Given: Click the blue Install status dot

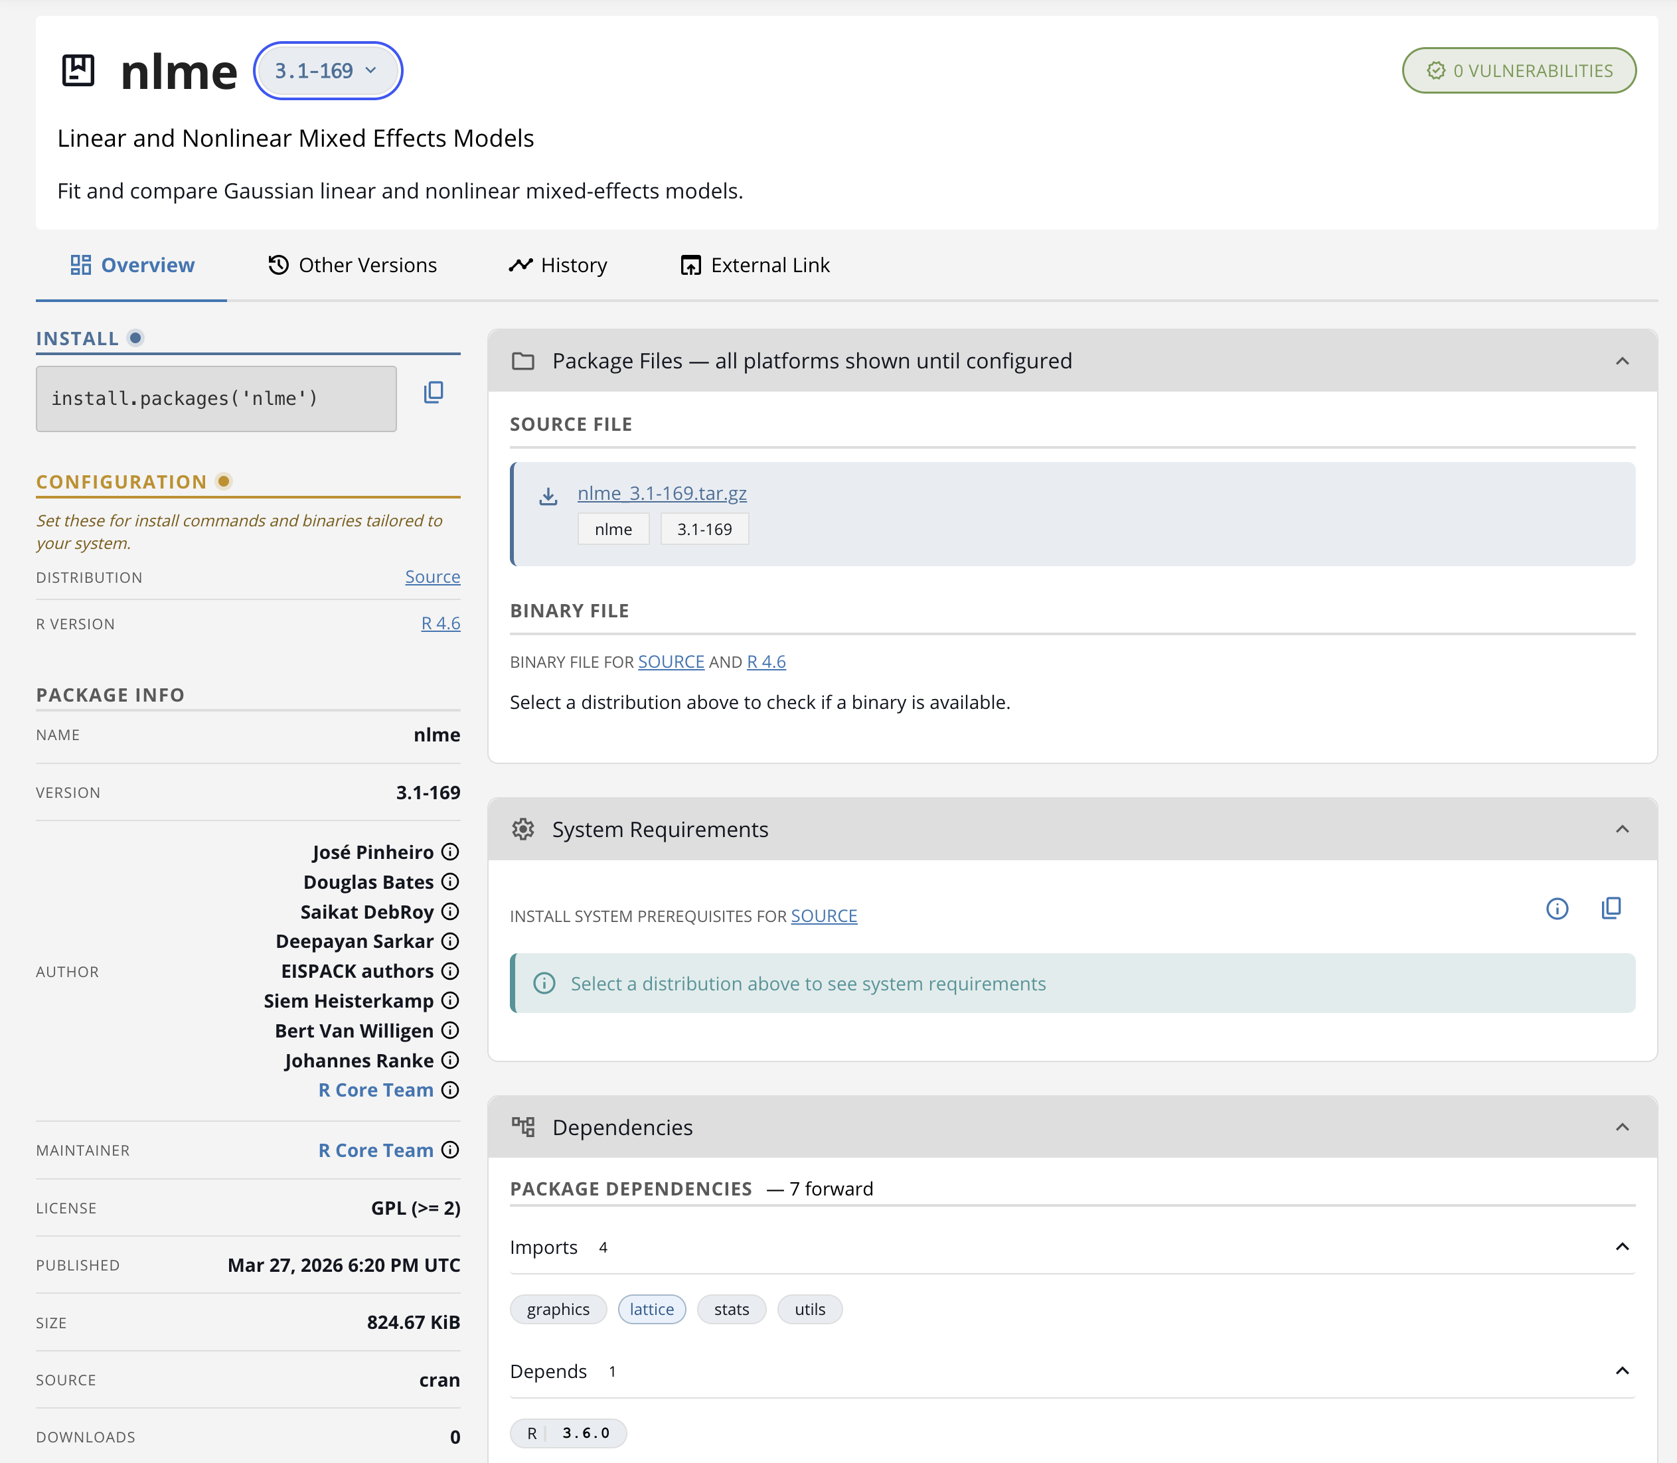Looking at the screenshot, I should pos(135,338).
